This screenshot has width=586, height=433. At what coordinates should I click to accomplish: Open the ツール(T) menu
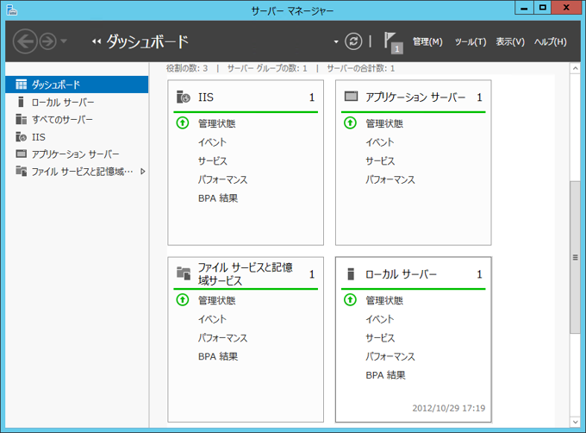(x=471, y=41)
